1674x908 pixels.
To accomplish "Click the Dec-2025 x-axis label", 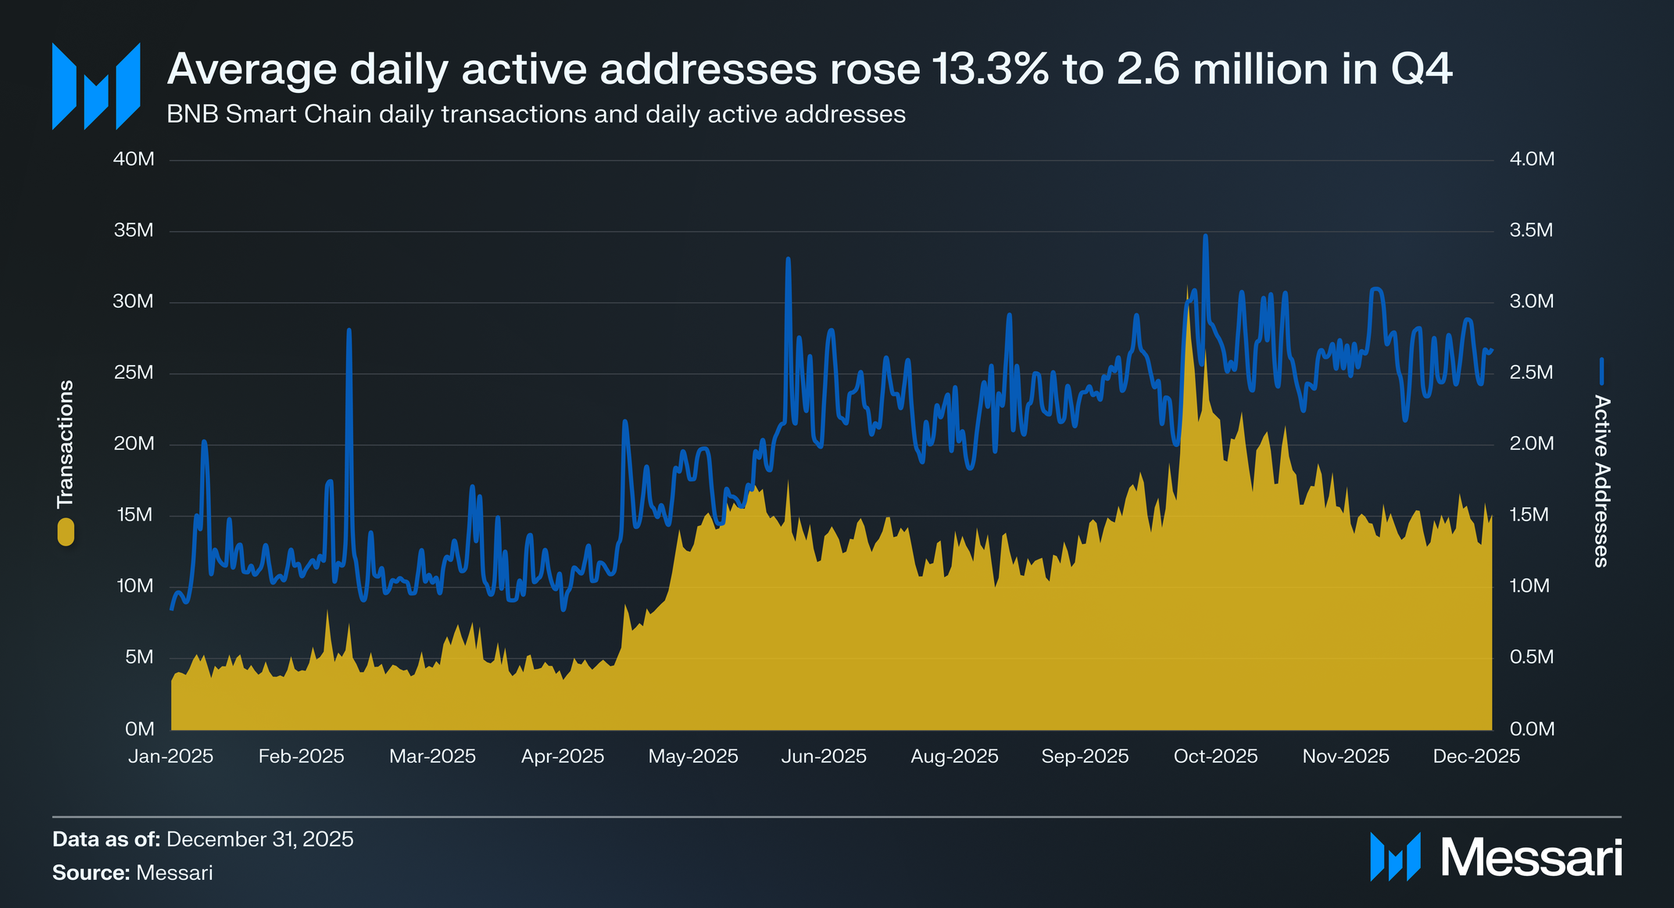I will [1475, 756].
